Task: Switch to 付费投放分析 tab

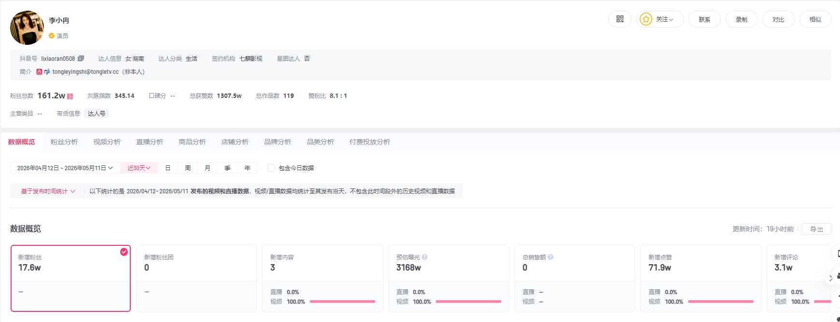Action: click(x=370, y=142)
